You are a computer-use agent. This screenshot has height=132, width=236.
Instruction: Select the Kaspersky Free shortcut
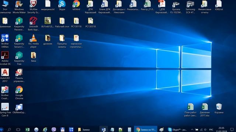point(19,59)
